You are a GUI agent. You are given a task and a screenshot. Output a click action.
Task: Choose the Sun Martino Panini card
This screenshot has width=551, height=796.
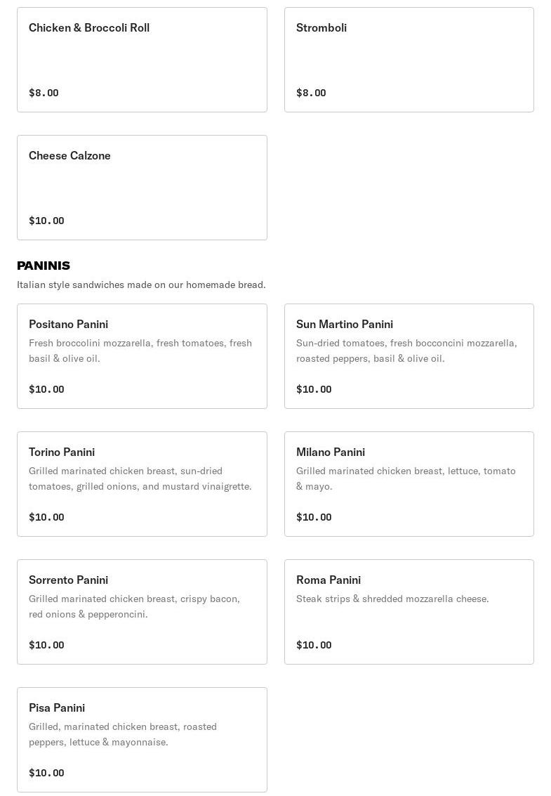pyautogui.click(x=409, y=356)
